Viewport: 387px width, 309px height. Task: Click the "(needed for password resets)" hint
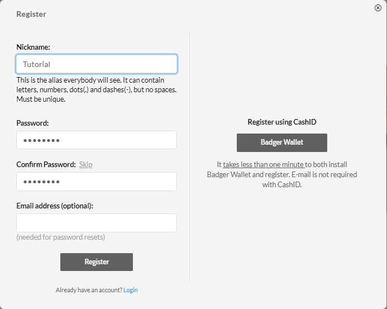pos(61,237)
